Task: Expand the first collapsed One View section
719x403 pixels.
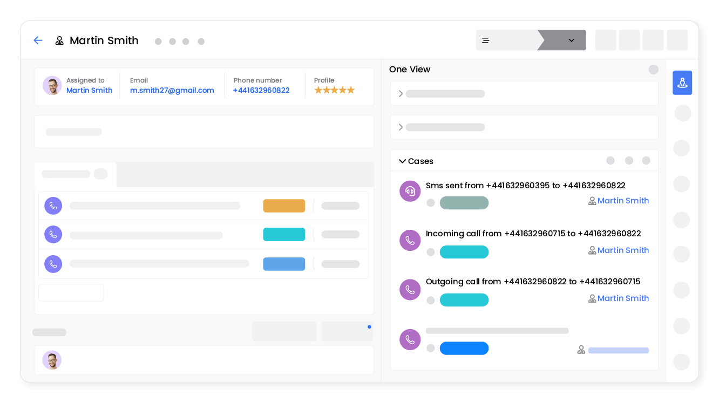Action: pyautogui.click(x=401, y=94)
